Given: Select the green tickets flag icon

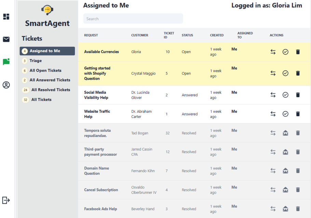Looking at the screenshot, I should [x=6, y=61].
